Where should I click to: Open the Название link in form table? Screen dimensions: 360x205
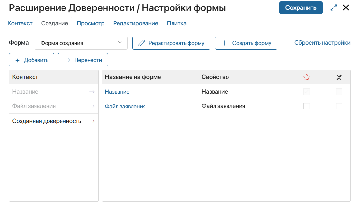[x=117, y=92]
